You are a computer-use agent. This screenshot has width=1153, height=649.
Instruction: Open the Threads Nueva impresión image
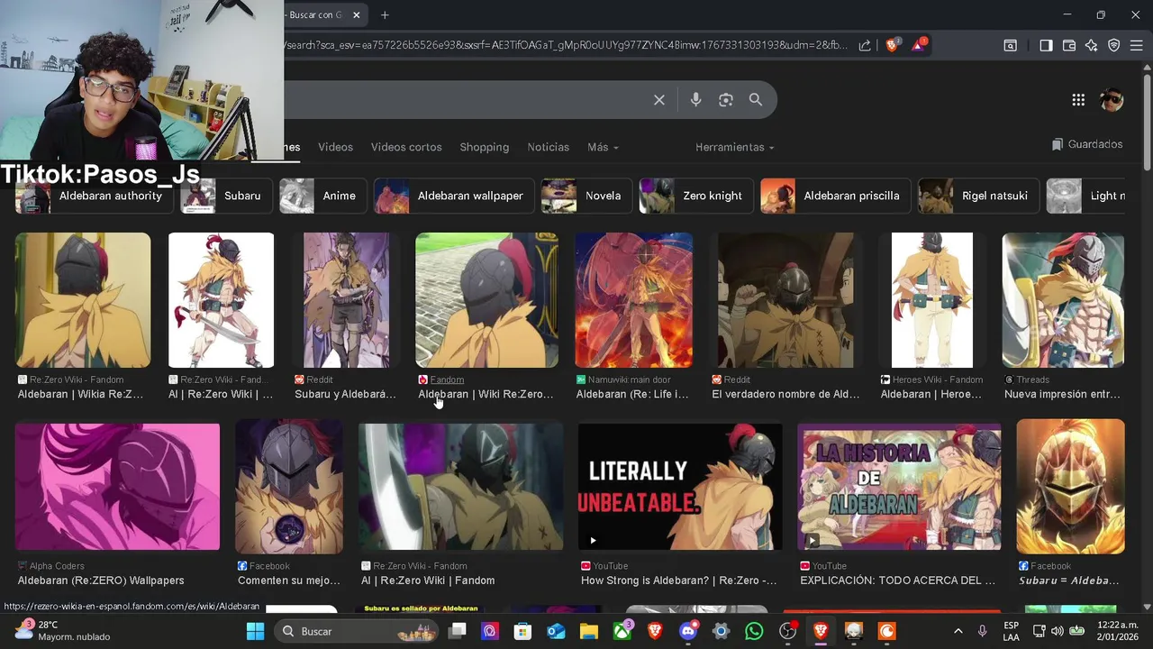click(1063, 300)
